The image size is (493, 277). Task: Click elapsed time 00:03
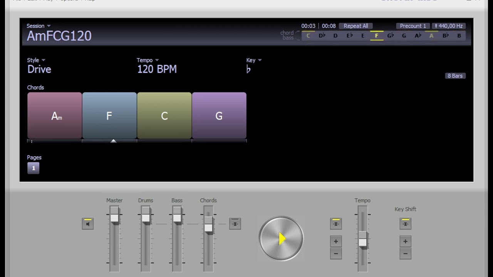308,26
